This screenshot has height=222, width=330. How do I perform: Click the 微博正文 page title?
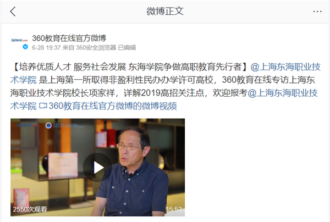pyautogui.click(x=165, y=12)
